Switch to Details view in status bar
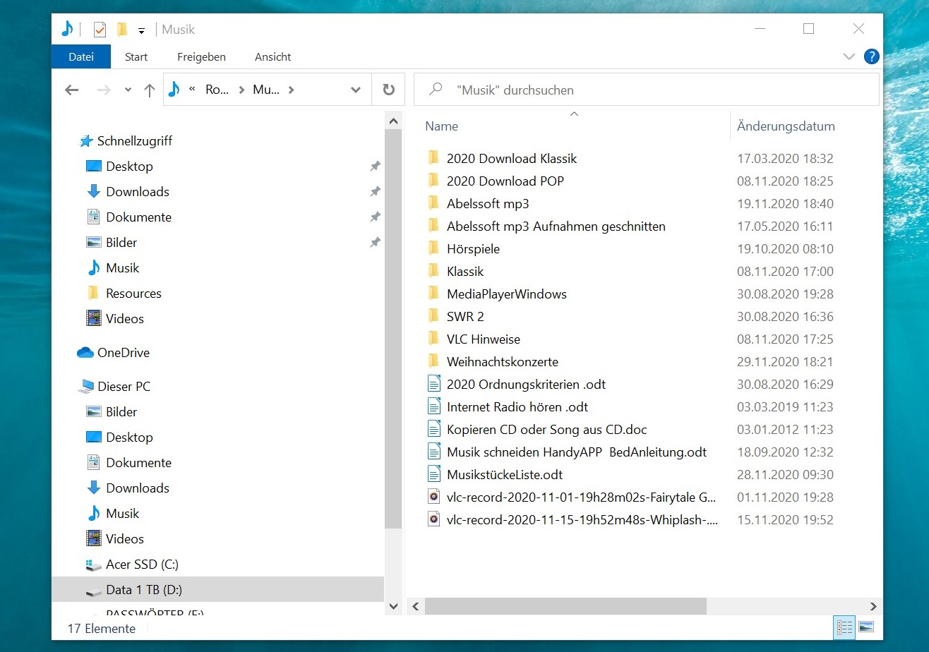 844,627
